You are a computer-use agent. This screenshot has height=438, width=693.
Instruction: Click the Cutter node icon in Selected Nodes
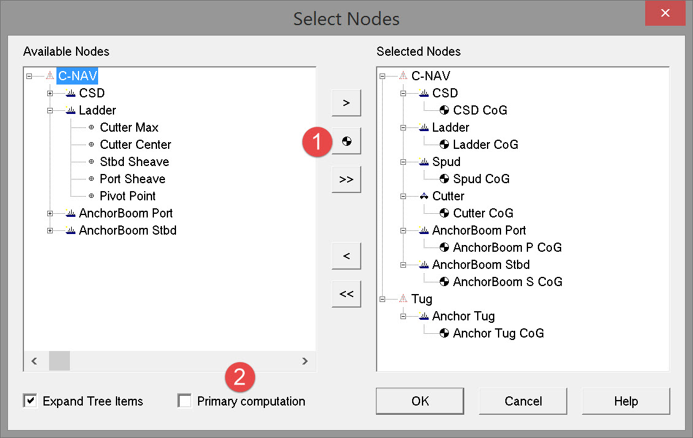[x=424, y=196]
